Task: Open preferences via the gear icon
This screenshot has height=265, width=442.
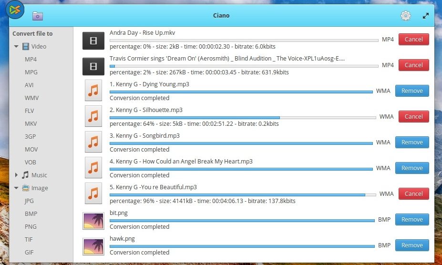Action: 406,16
